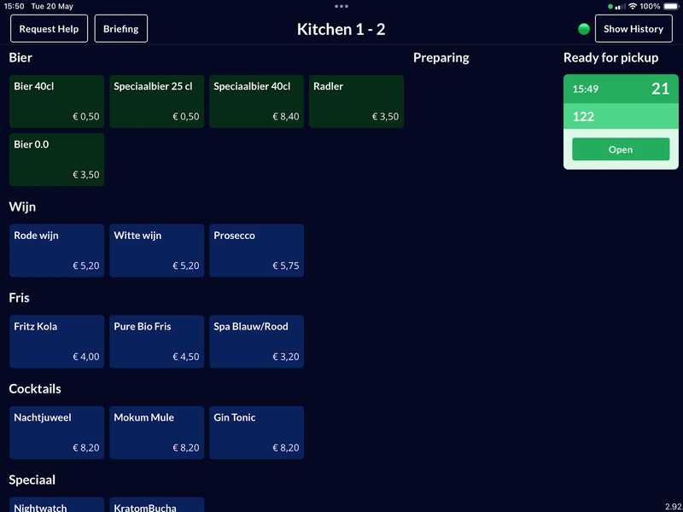Click the Preparing column heading
Screen dimensions: 683x512
(441, 57)
